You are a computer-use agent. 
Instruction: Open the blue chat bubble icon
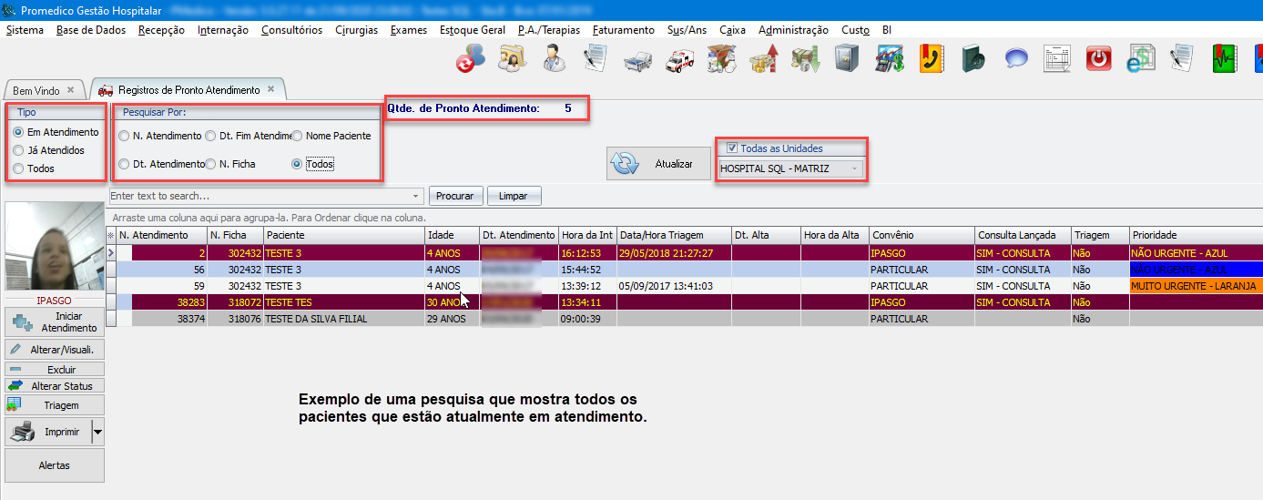pos(1016,60)
